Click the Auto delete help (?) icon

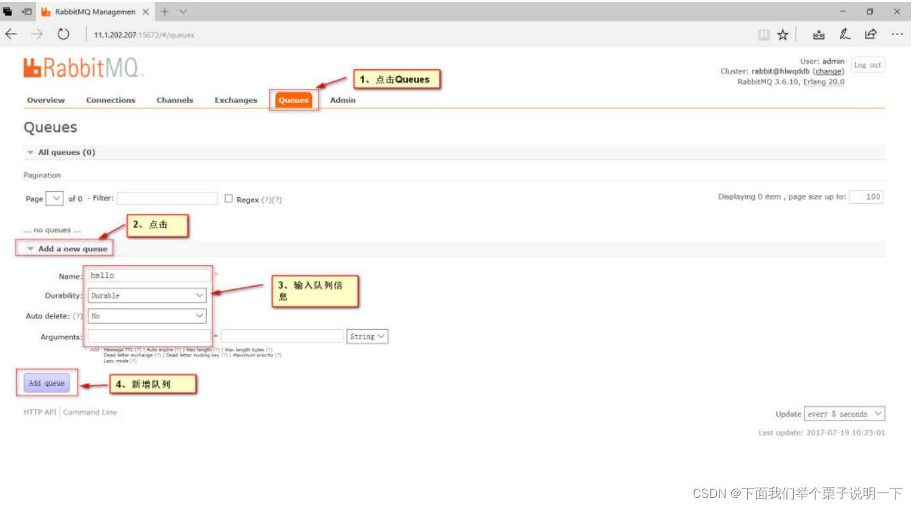77,316
